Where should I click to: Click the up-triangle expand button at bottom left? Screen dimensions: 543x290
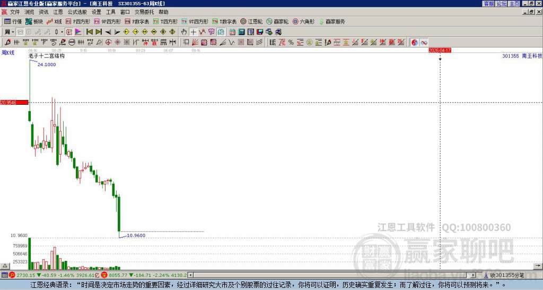click(4, 266)
